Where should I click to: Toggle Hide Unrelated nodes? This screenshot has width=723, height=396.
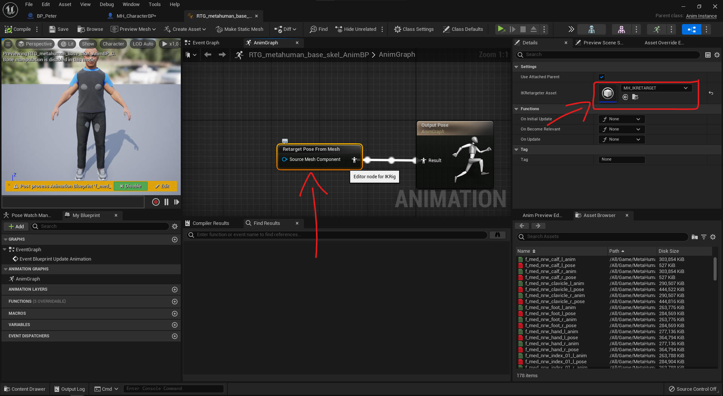(356, 29)
